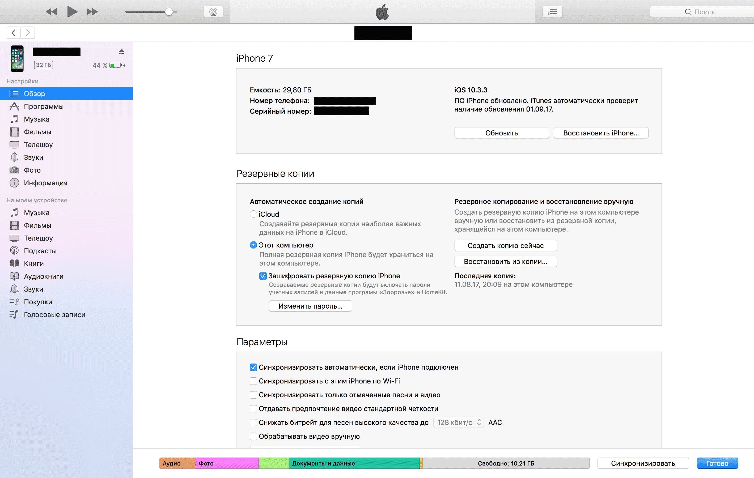Click the Документы и данные storage segment
Screen dimensions: 754x478
click(354, 463)
